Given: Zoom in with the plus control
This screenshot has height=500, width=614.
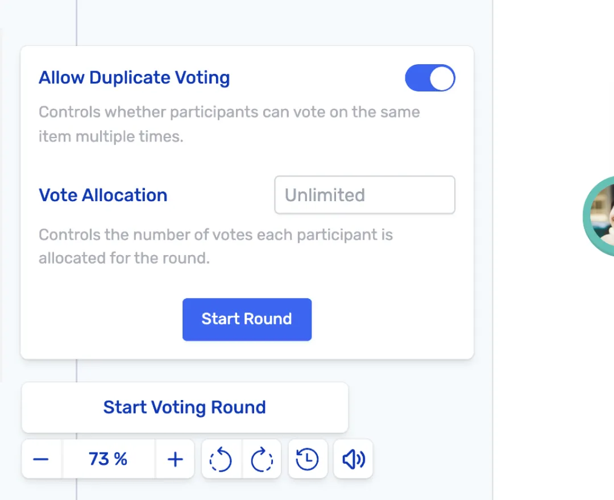Looking at the screenshot, I should (x=175, y=459).
